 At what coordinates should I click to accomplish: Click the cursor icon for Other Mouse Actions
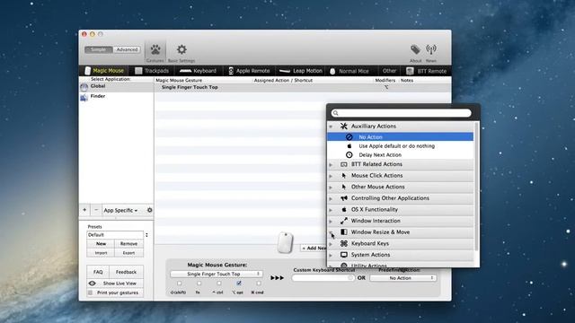343,188
